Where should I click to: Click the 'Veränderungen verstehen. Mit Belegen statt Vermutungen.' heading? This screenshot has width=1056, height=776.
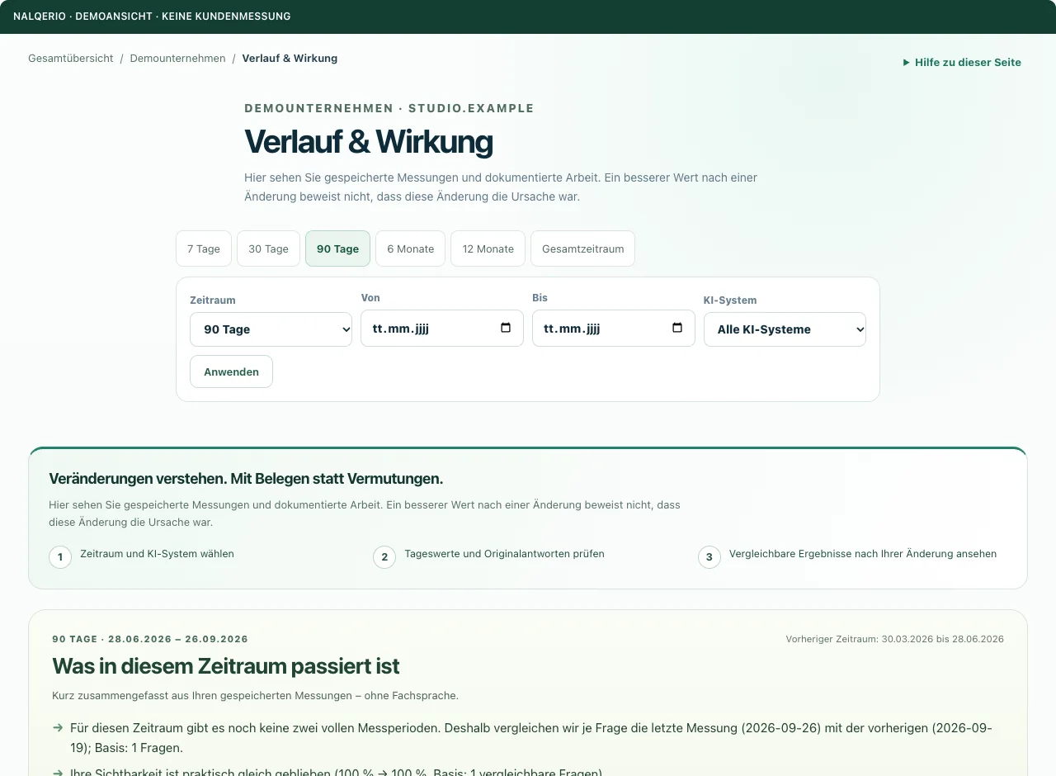(246, 479)
